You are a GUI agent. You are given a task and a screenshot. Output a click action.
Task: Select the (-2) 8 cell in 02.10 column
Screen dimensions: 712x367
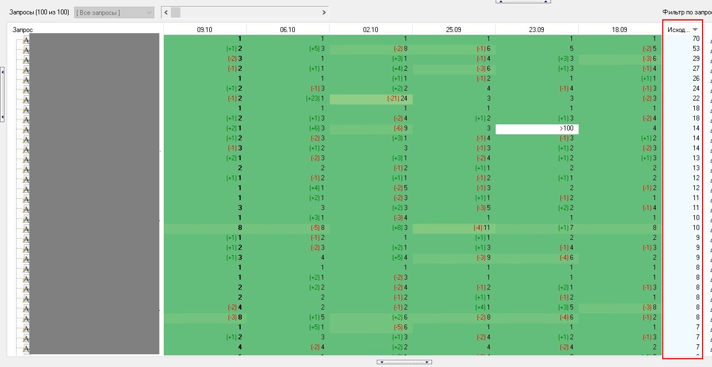371,49
